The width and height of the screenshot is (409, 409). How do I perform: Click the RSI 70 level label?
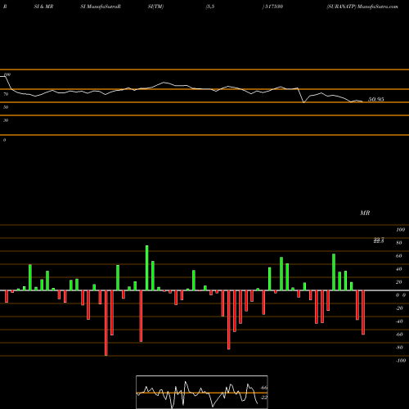[6, 94]
